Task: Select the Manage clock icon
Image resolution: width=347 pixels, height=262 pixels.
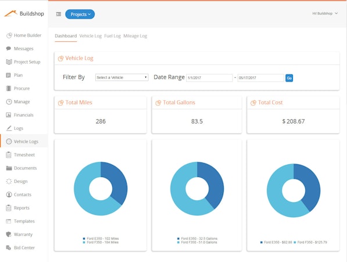Action: tap(9, 102)
